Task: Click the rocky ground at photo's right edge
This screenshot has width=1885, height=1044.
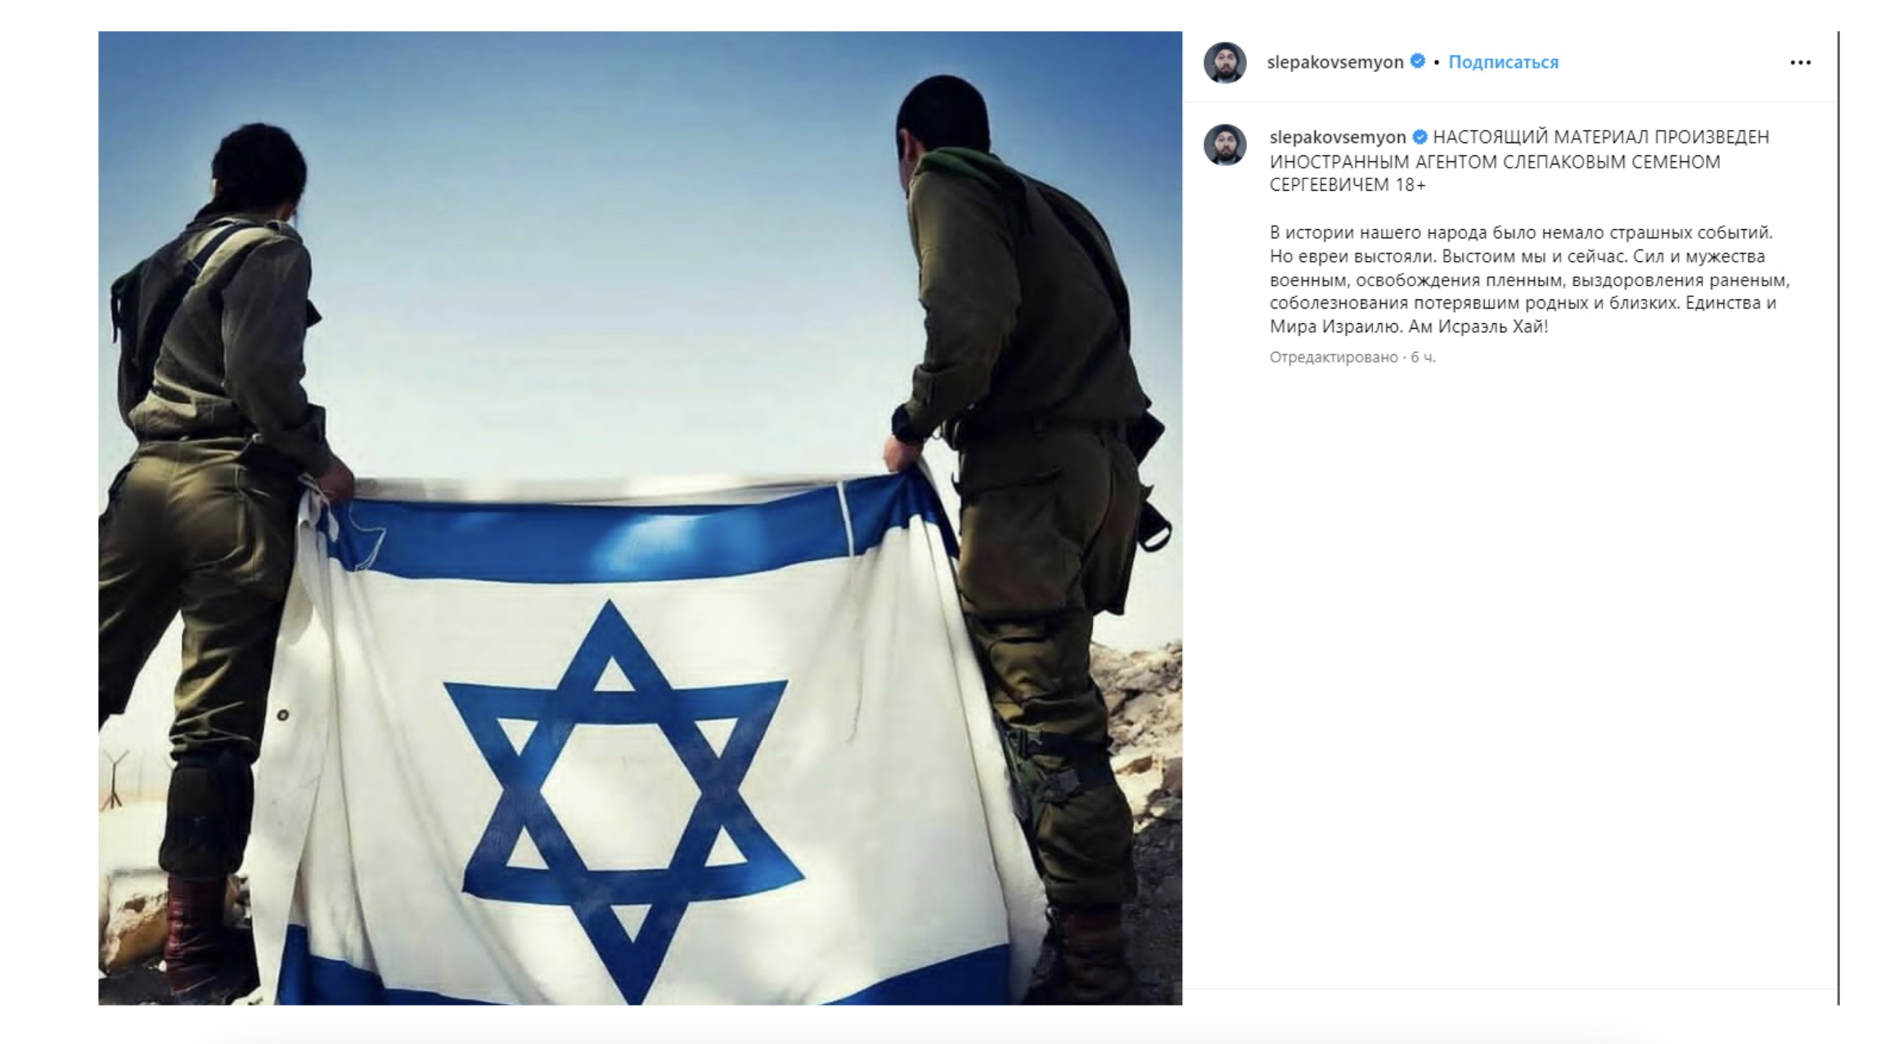Action: pyautogui.click(x=1145, y=736)
